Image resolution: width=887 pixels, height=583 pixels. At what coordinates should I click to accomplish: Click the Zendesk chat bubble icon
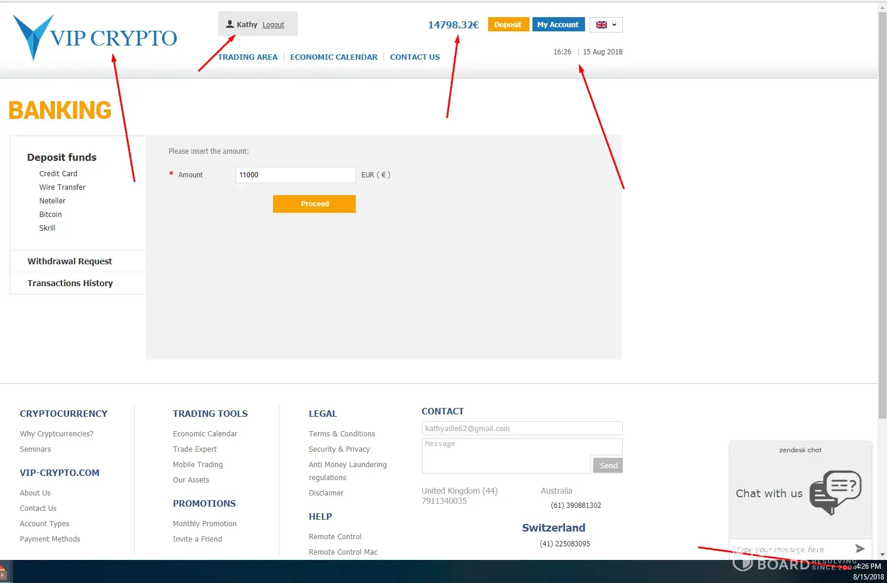point(835,492)
